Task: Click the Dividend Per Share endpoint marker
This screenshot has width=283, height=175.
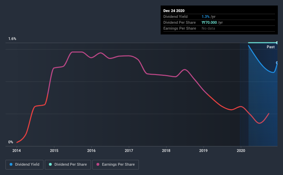Action: click(277, 43)
